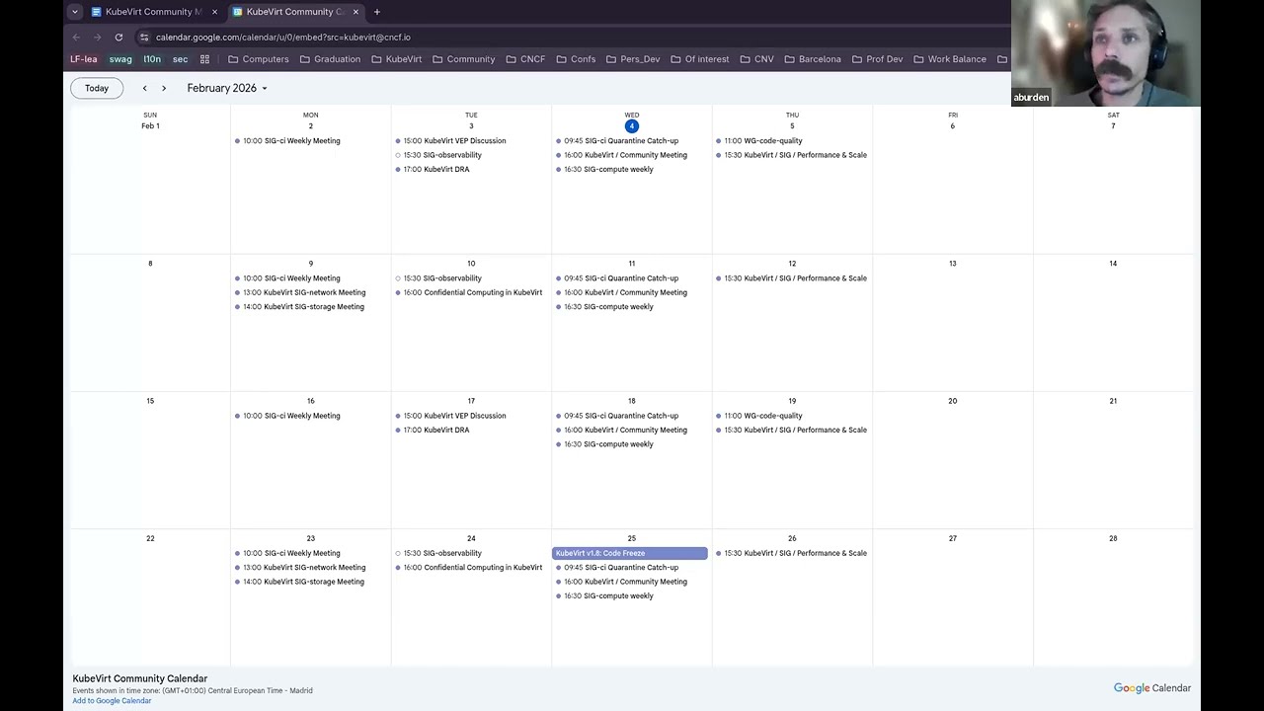Focus the calendar.google.com address bar
The width and height of the screenshot is (1264, 711).
[282, 38]
